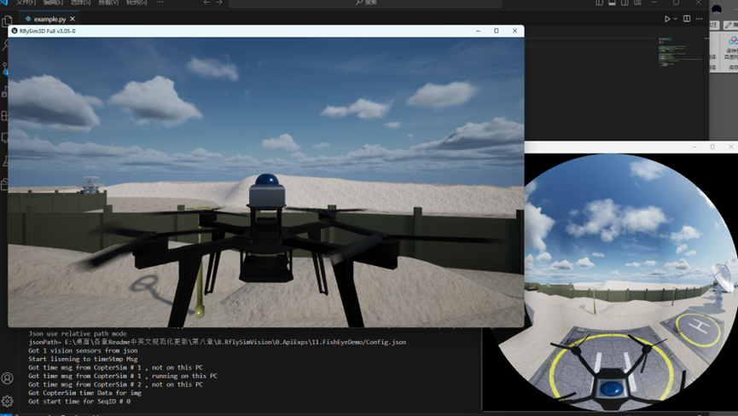The image size is (738, 416).
Task: Open the editor More Actions ellipsis
Action: 699,19
